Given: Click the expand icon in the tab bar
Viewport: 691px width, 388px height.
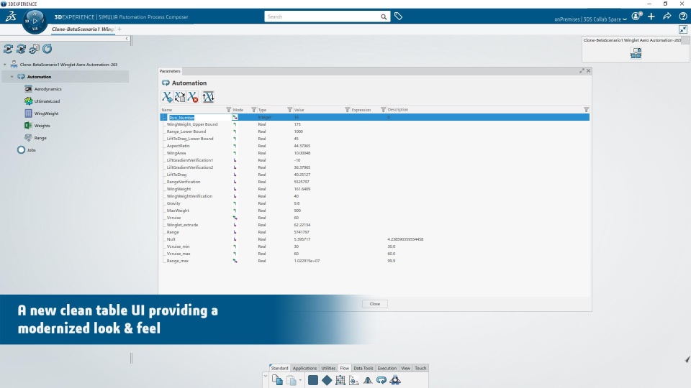Looking at the screenshot, I should [x=682, y=29].
